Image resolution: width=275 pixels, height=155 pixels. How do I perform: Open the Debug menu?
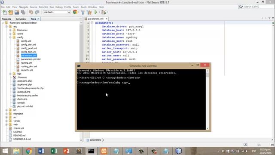pyautogui.click(x=59, y=7)
